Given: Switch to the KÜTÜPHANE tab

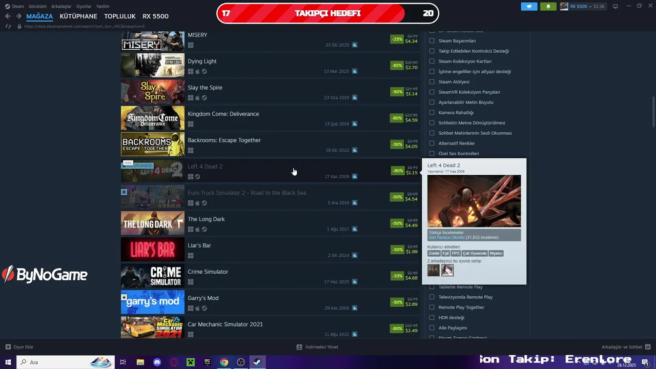Looking at the screenshot, I should (78, 16).
